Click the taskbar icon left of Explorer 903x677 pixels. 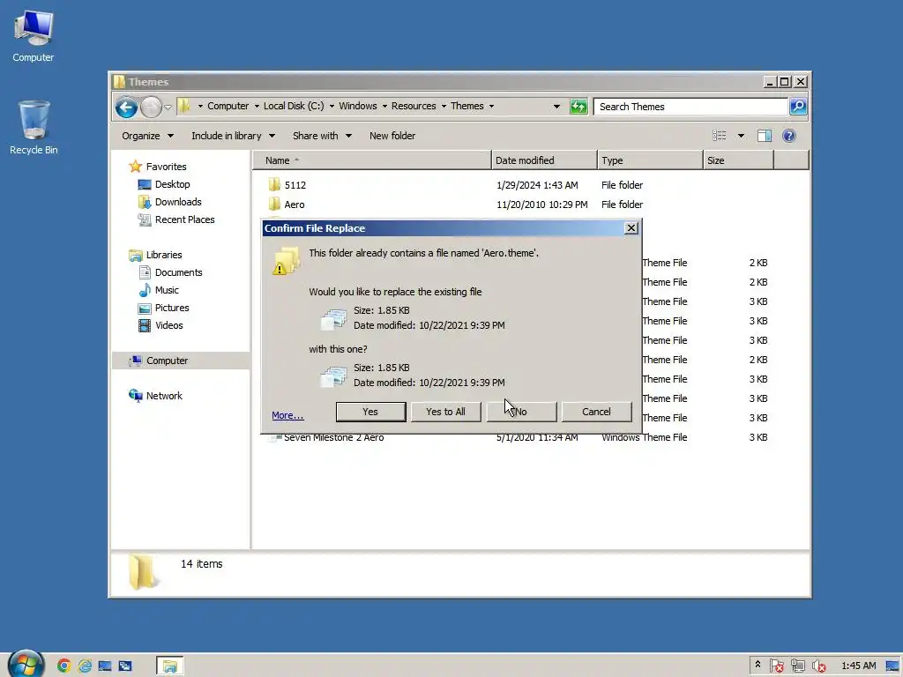[x=125, y=666]
